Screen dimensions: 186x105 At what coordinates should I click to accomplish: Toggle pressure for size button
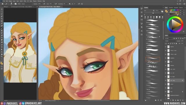tap(79, 4)
